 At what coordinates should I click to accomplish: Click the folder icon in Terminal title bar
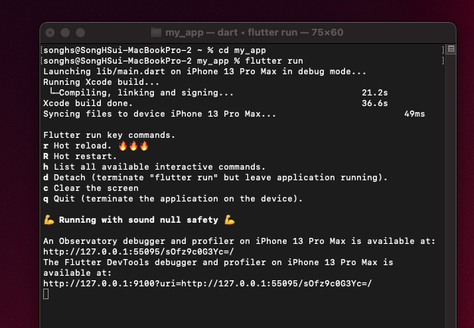[156, 33]
